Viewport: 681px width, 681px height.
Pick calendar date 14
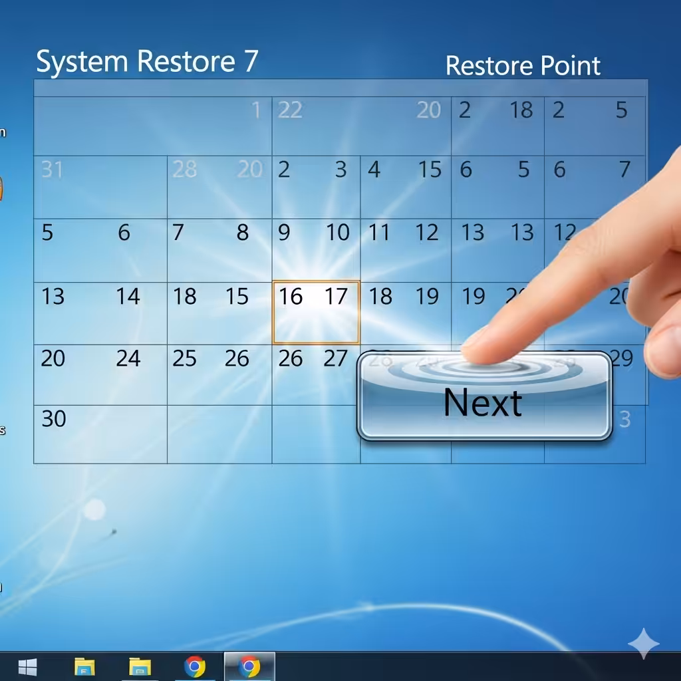point(128,296)
